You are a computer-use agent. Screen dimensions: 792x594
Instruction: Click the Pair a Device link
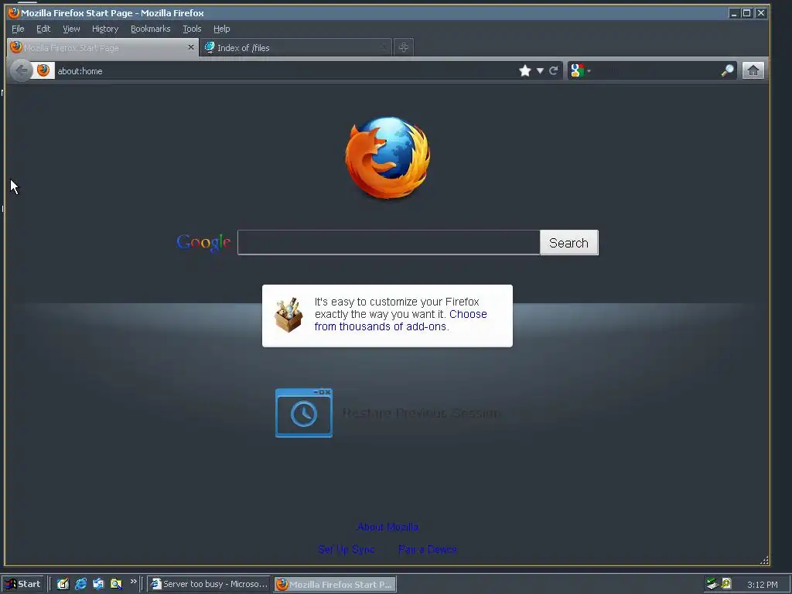427,549
